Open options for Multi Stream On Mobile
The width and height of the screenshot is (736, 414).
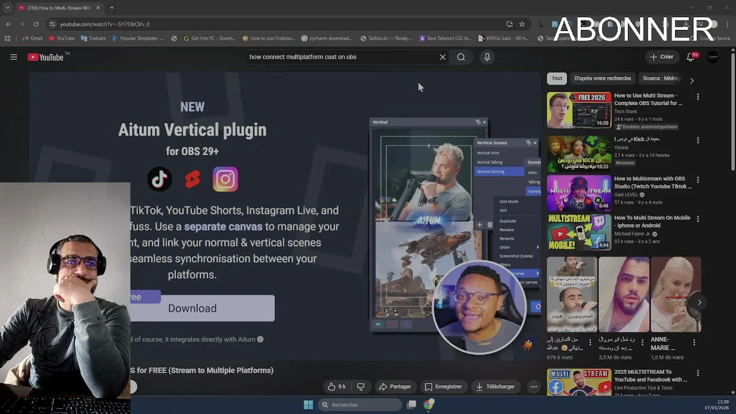698,218
